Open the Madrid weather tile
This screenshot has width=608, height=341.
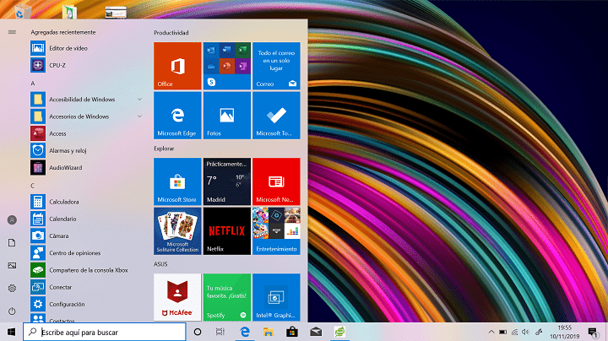(227, 181)
